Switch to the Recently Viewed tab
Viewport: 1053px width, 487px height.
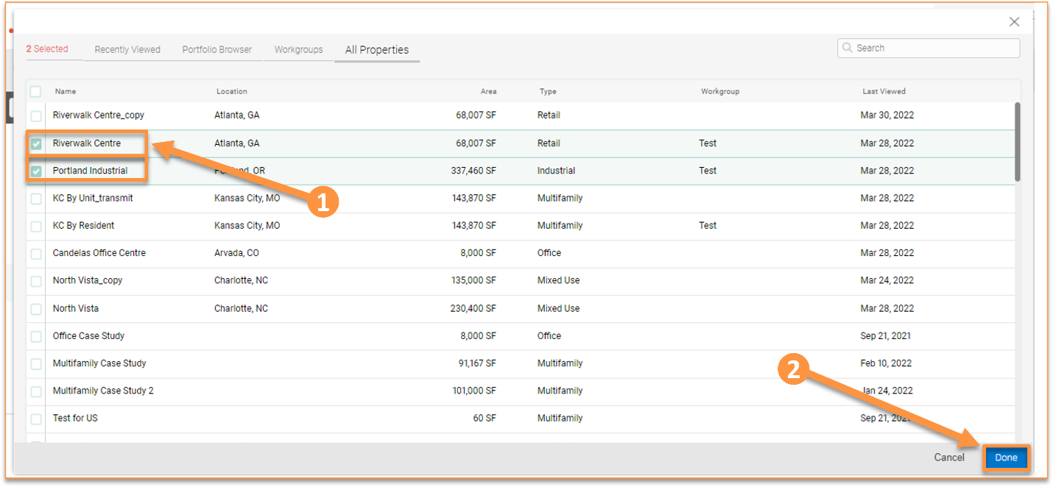click(127, 49)
